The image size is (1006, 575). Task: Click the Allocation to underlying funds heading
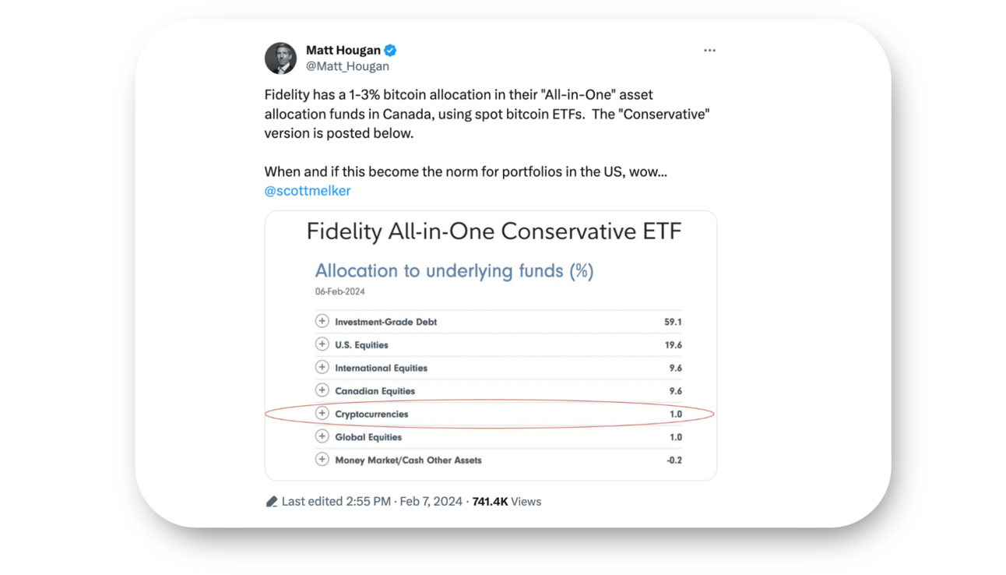click(454, 271)
